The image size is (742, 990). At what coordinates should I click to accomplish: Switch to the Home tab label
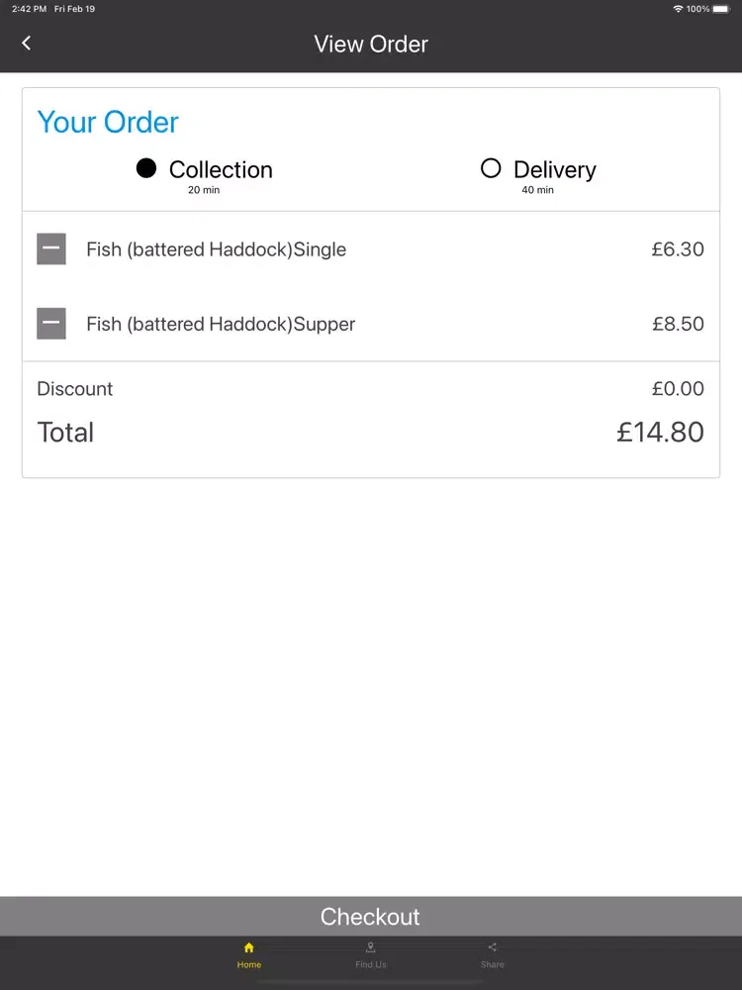(x=248, y=964)
